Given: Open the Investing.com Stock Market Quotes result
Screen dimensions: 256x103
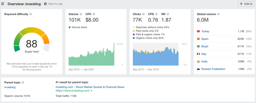Looking at the screenshot, I should 90,87.
